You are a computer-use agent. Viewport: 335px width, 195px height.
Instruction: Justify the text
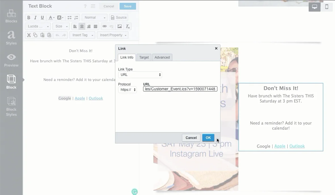[x=96, y=26]
